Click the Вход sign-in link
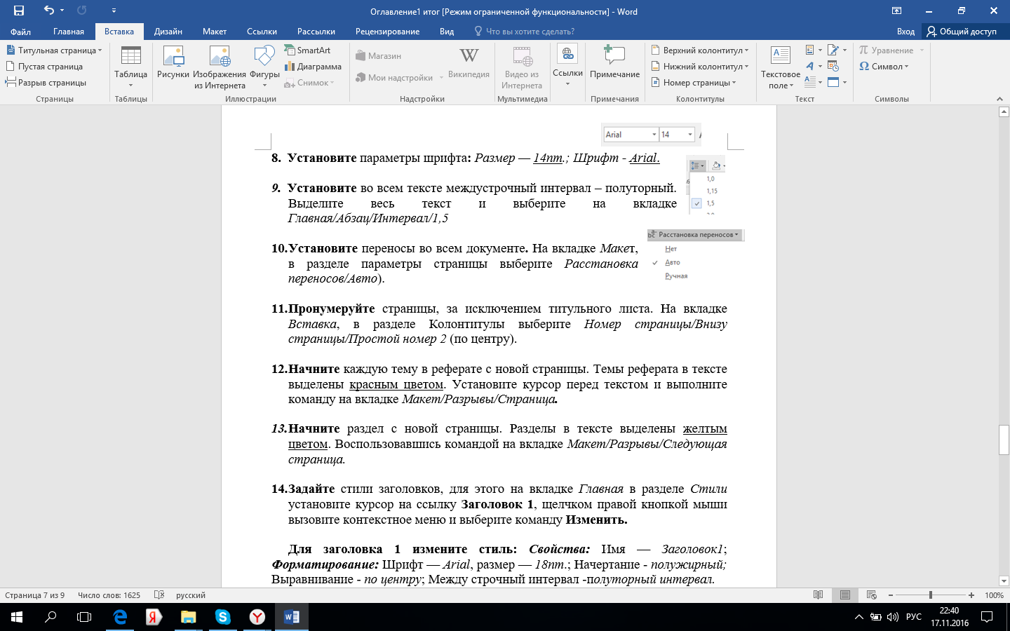 [x=905, y=32]
